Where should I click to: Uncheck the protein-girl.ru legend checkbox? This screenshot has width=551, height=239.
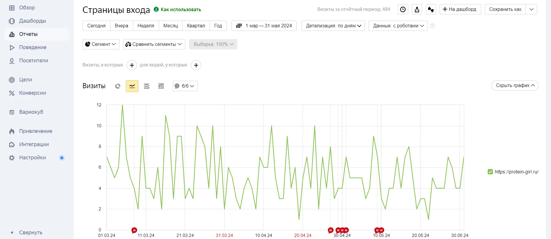pyautogui.click(x=490, y=172)
